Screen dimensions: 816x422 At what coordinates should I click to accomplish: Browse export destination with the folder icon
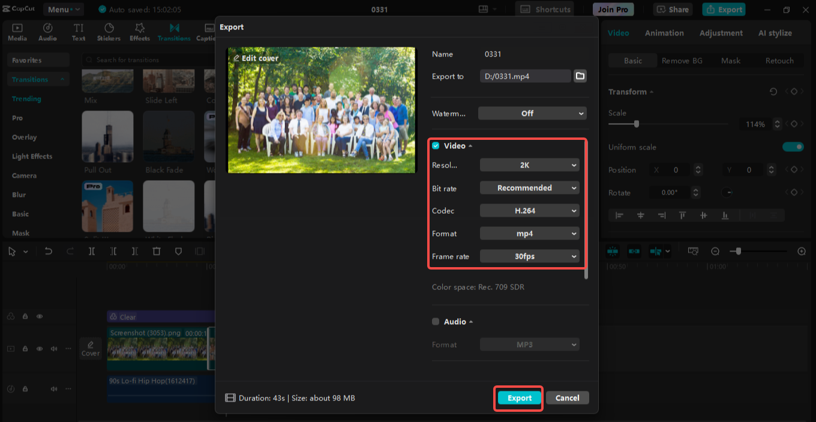point(580,76)
